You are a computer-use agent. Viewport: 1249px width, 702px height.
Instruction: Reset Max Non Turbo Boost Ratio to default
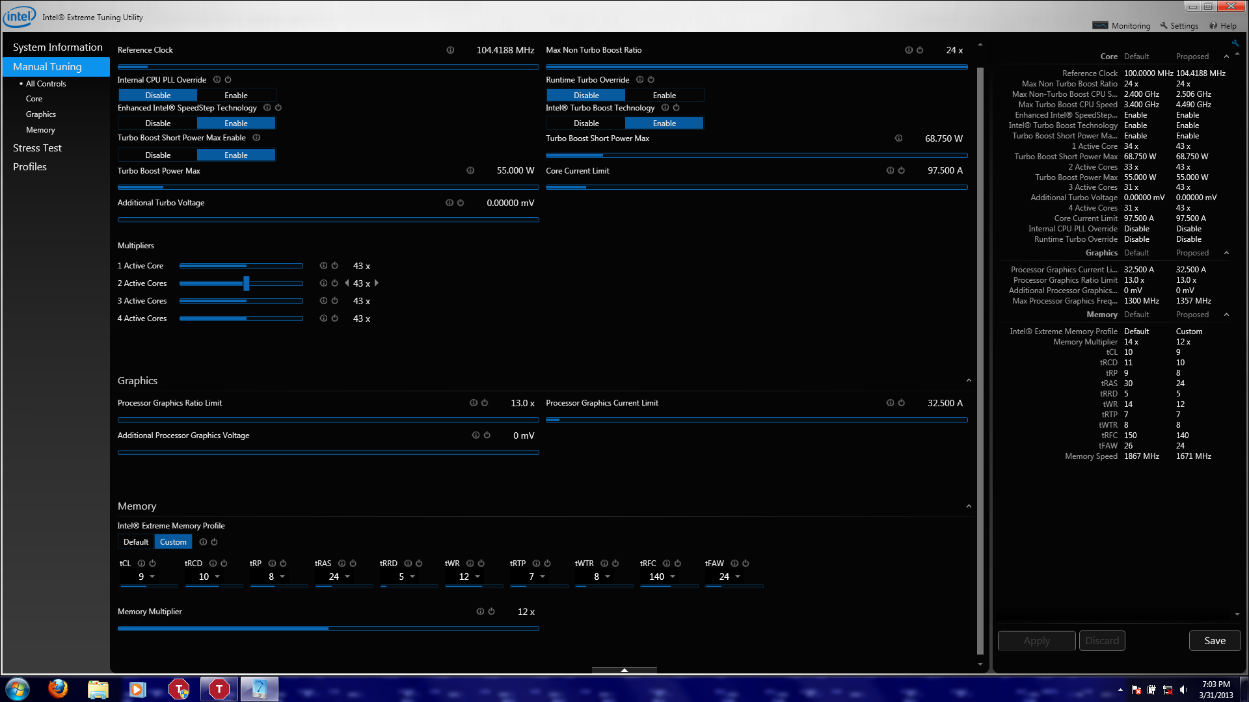(x=920, y=50)
